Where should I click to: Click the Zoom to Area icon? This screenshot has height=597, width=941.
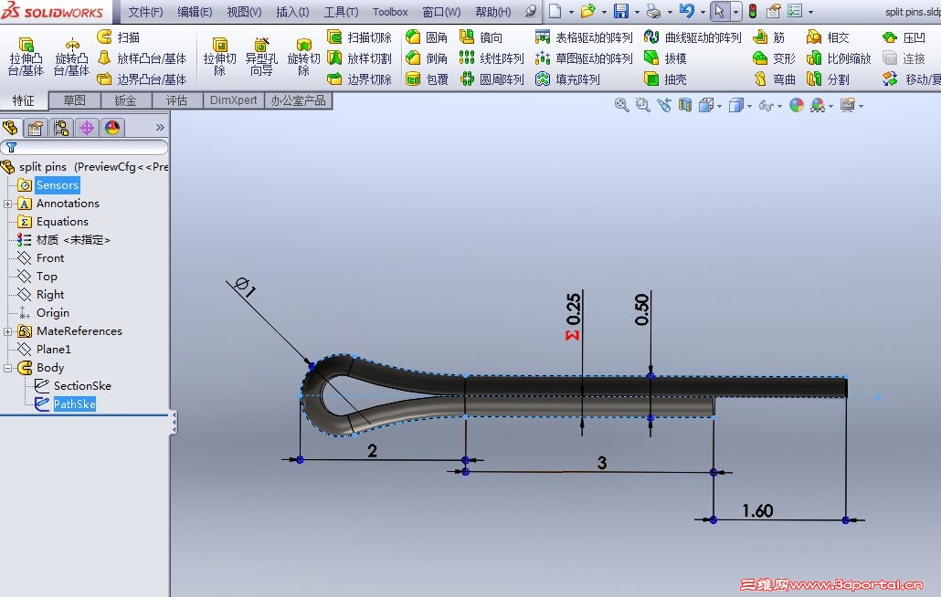(x=643, y=106)
